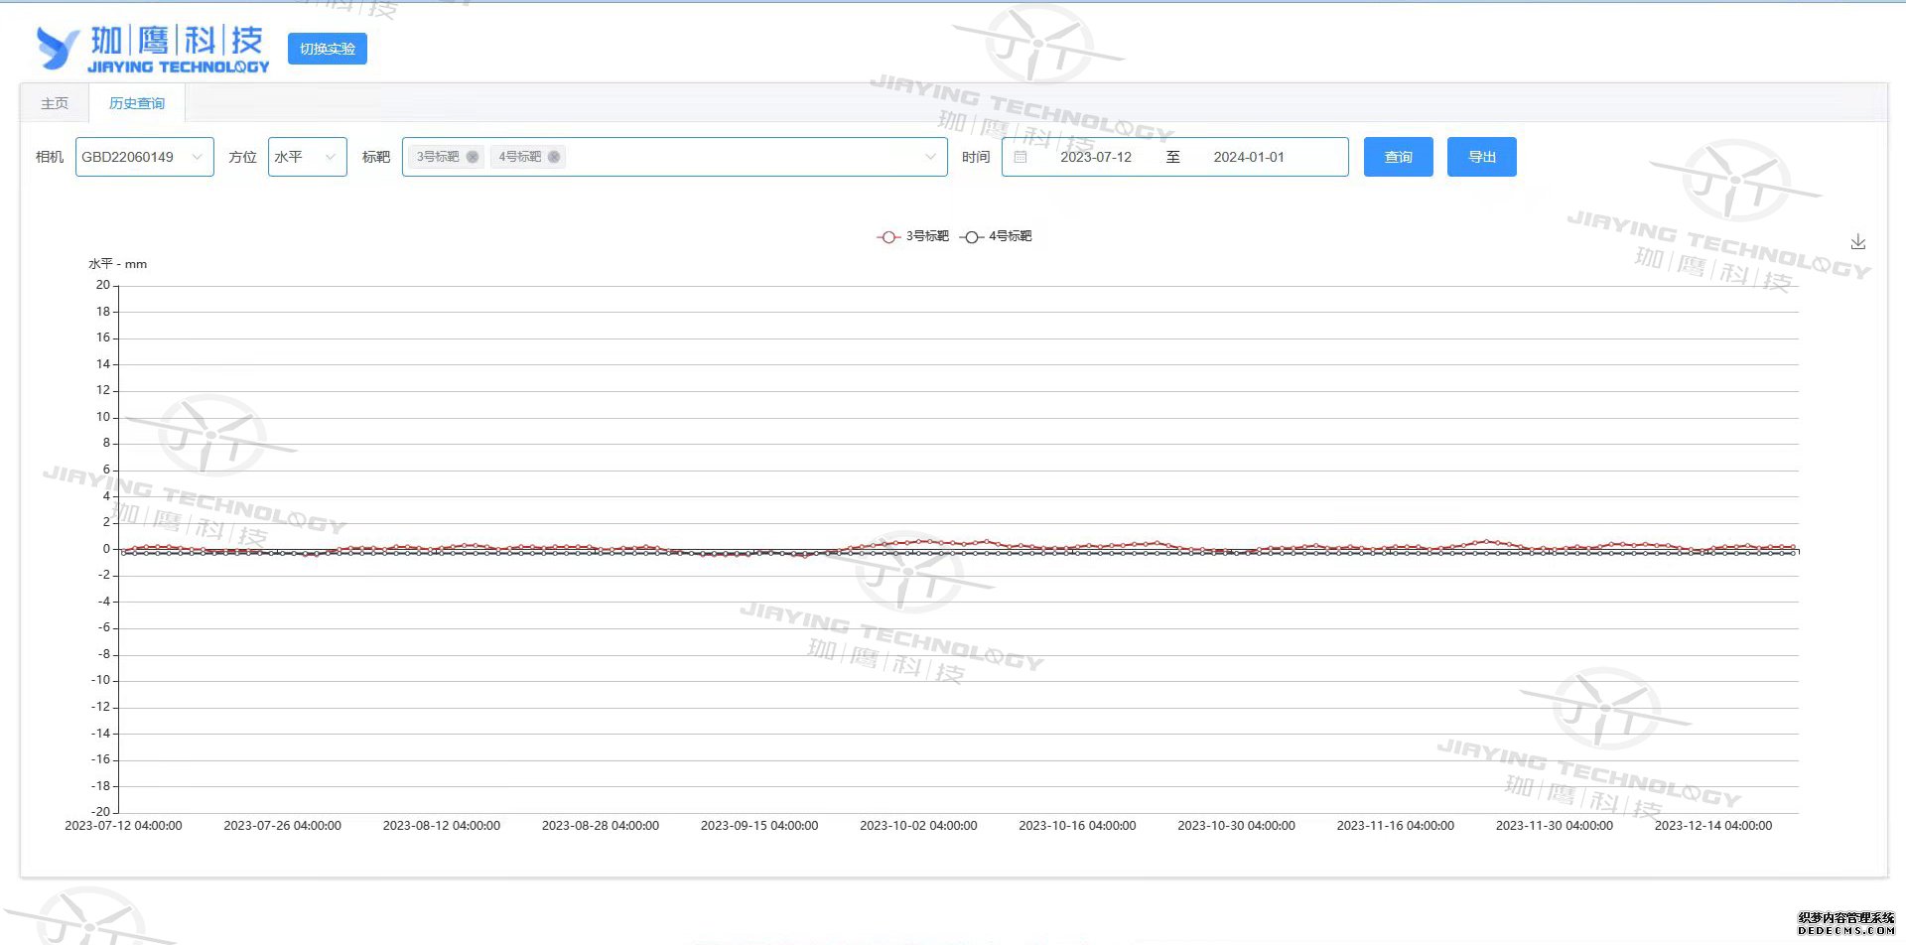Remove the 3号标靶 tag

(x=473, y=157)
